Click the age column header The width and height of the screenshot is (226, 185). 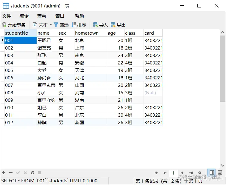pos(116,33)
